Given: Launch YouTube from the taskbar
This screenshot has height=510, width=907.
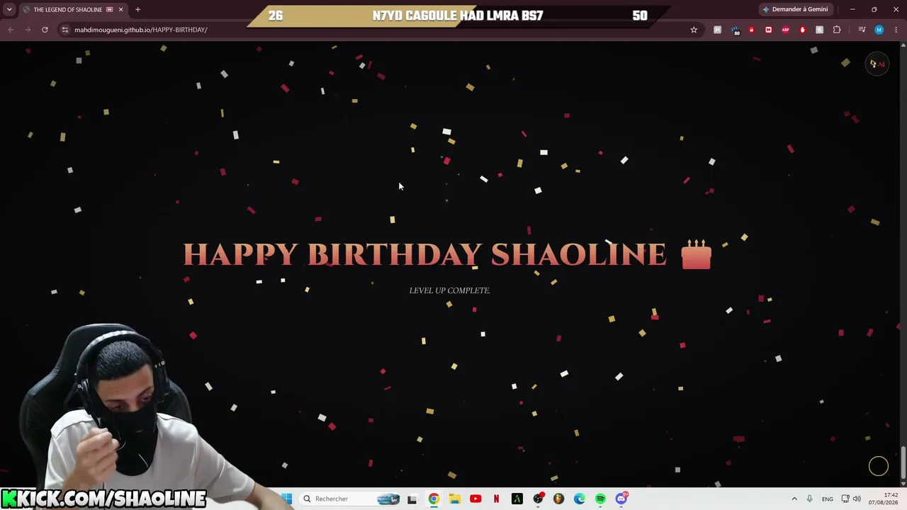Looking at the screenshot, I should coord(475,499).
